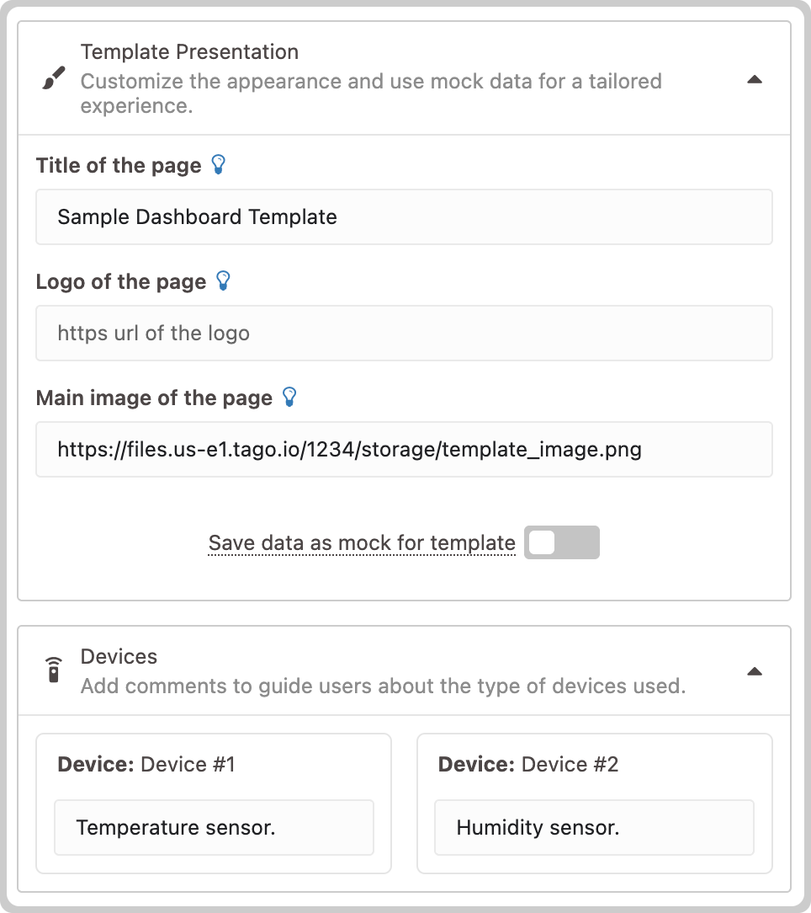
Task: Select the Device #1 card label
Action: (x=146, y=764)
